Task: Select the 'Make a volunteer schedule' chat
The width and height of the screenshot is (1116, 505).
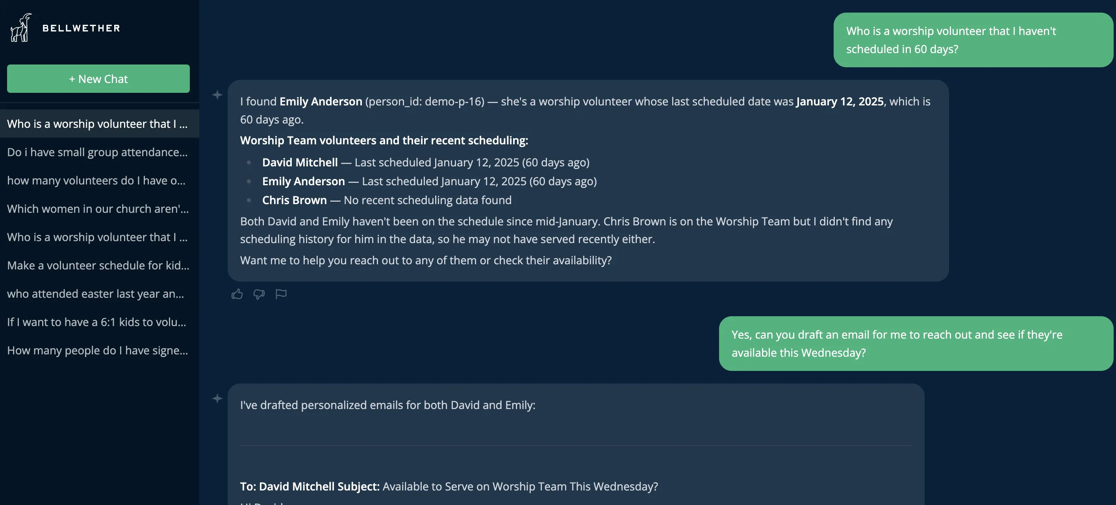Action: 98,265
